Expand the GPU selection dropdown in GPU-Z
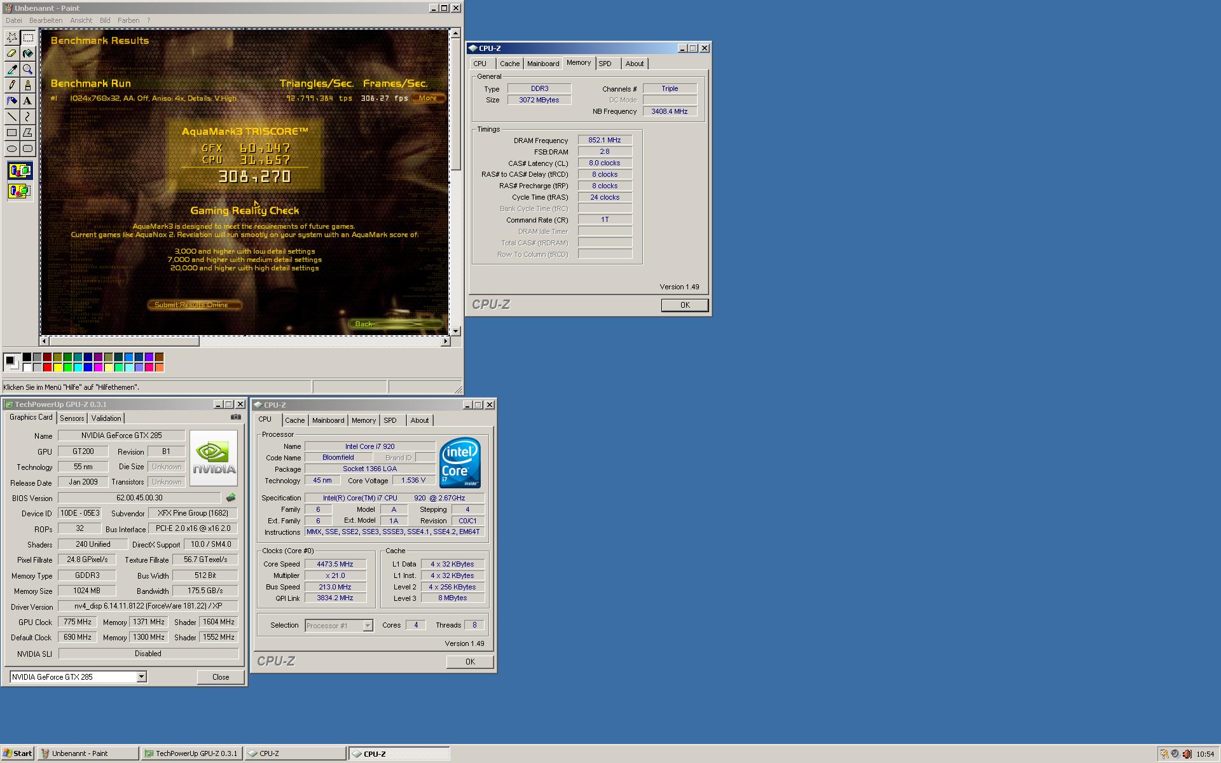This screenshot has height=763, width=1221. click(x=141, y=677)
